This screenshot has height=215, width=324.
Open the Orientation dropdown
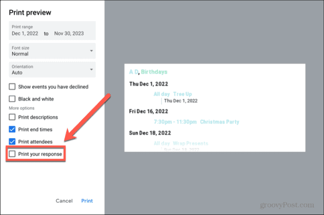pos(52,70)
